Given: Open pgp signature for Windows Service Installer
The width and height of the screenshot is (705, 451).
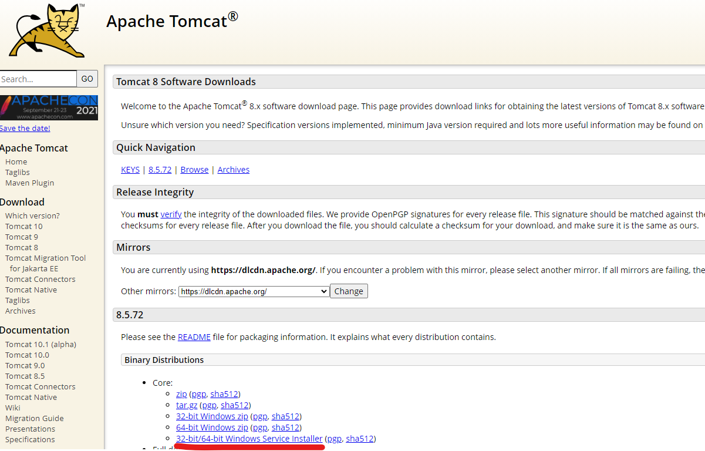Looking at the screenshot, I should pos(334,439).
